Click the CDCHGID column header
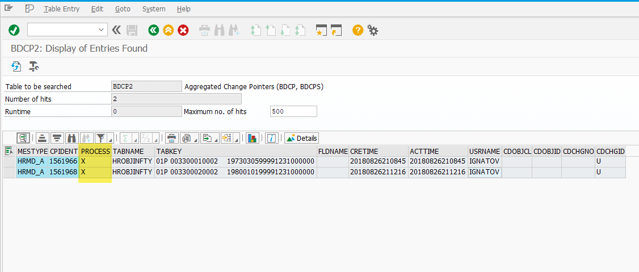Viewport: 639px width, 272px height. coord(611,151)
